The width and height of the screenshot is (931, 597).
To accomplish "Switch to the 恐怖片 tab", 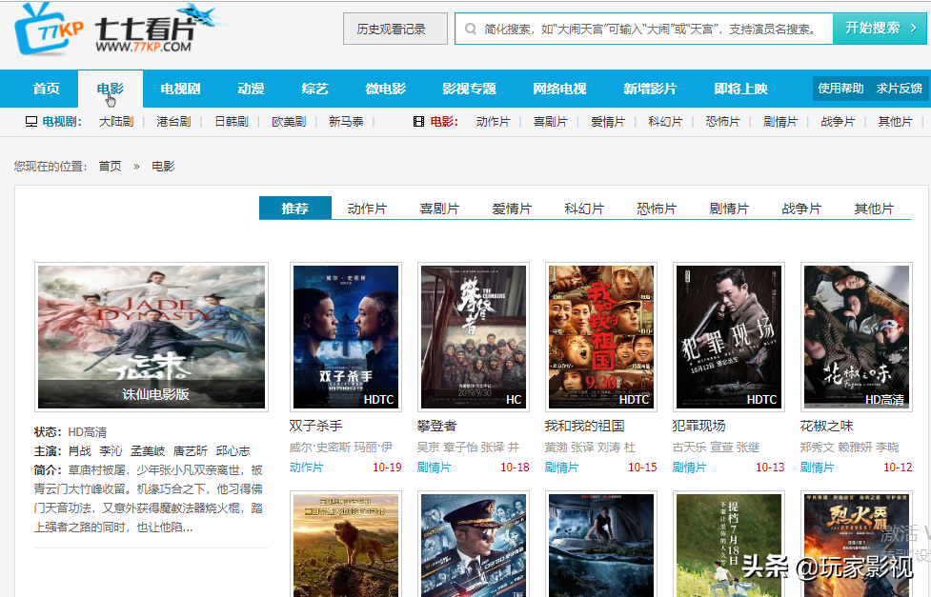I will pos(657,208).
